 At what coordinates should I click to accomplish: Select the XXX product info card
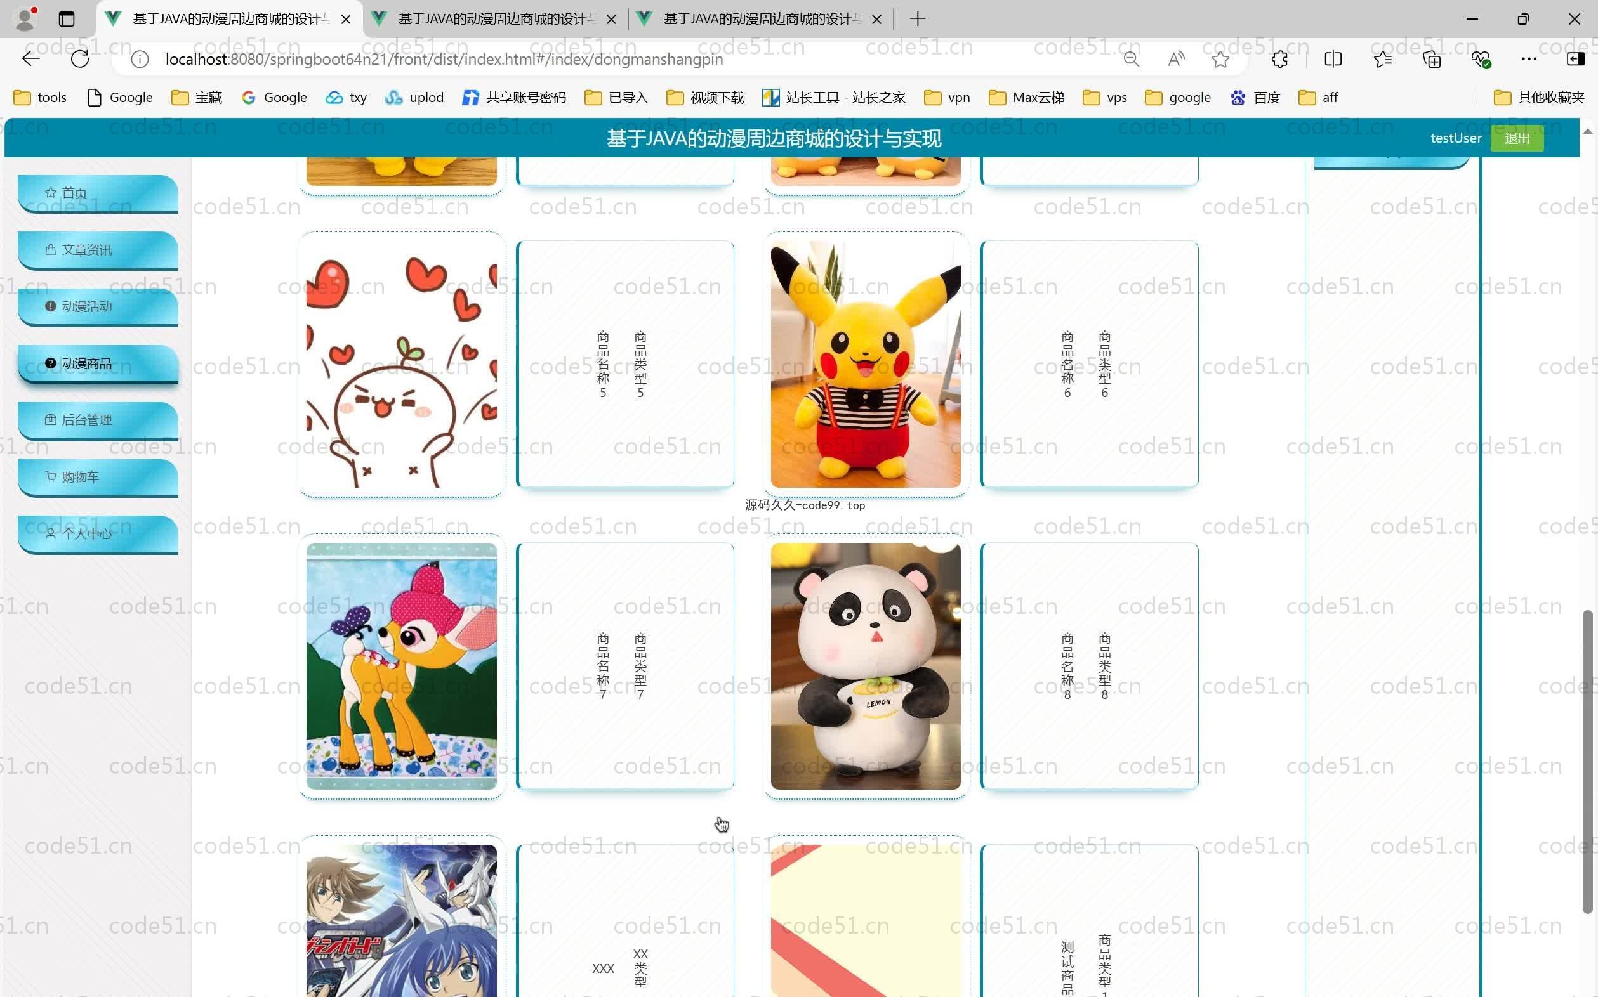tap(626, 920)
